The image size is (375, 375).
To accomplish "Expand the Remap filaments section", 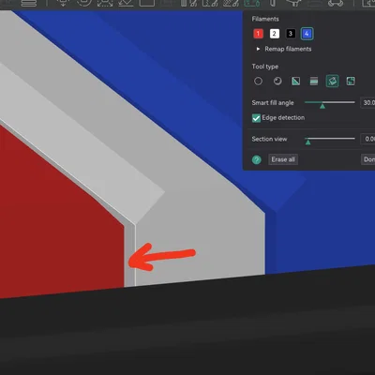I will [258, 49].
